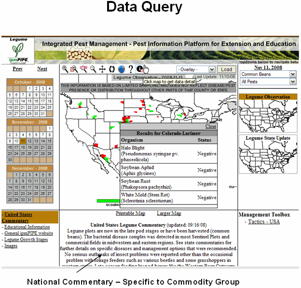The width and height of the screenshot is (301, 288).
Task: Open the Overlay dropdown
Action: click(196, 69)
